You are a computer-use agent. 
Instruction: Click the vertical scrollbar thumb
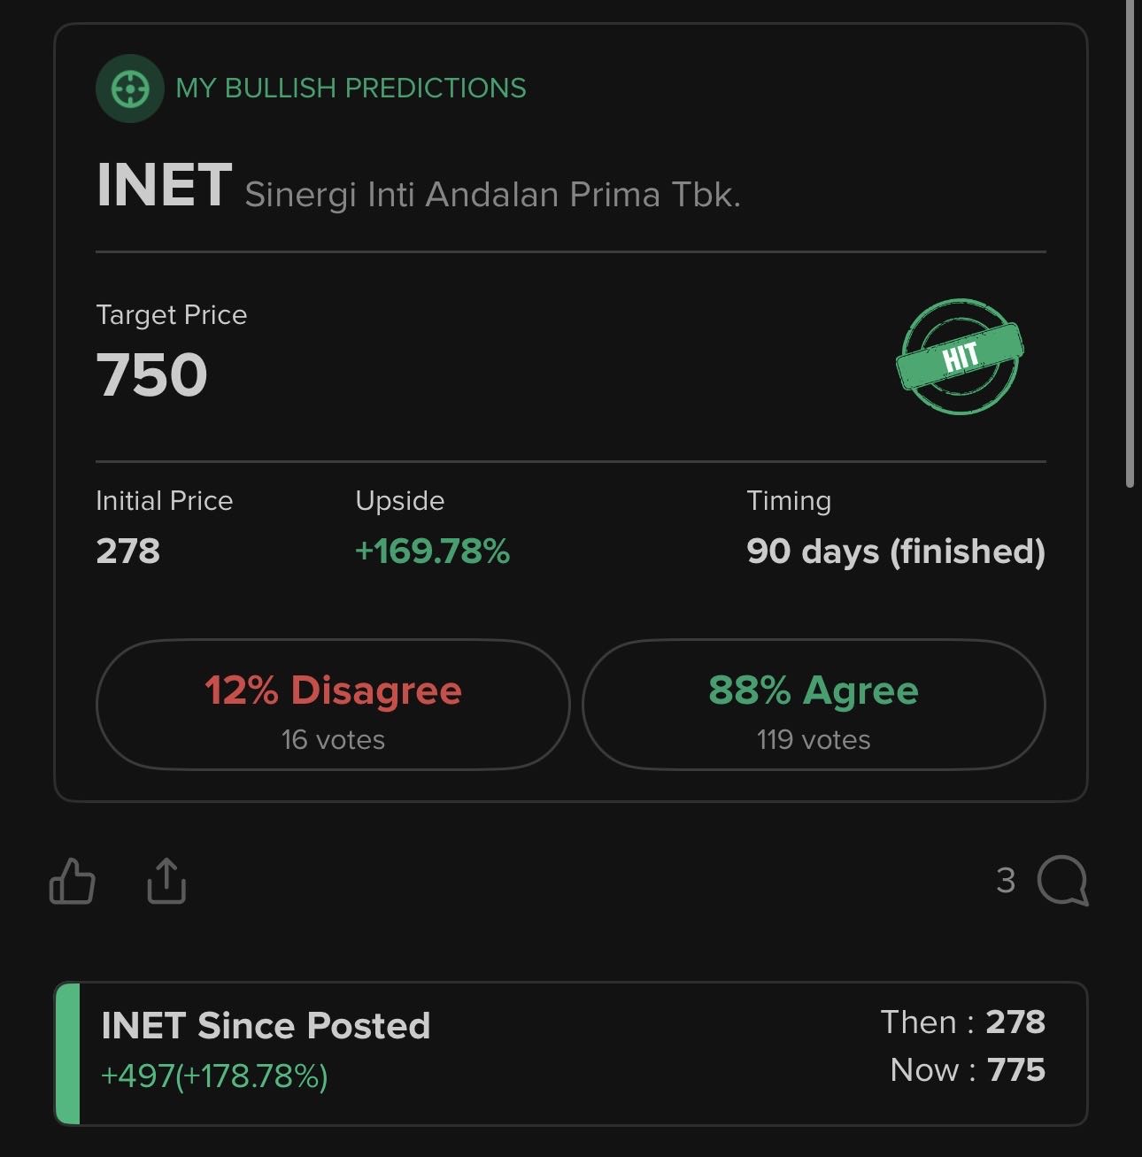point(1130,243)
